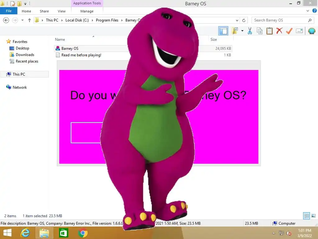Click the scissors Cut icon
318x239 pixels.
[x=250, y=31]
